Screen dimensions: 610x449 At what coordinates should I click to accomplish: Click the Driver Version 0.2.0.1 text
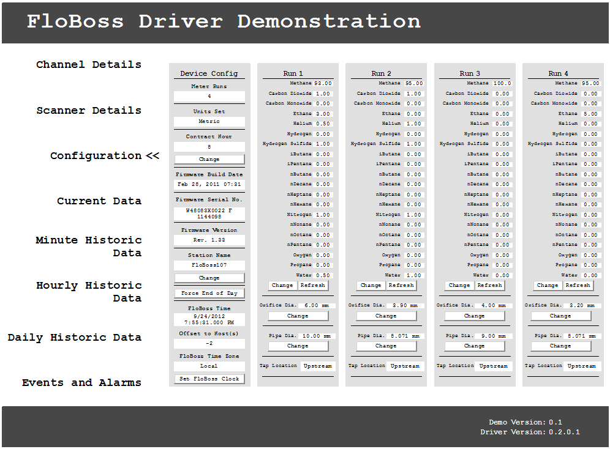pyautogui.click(x=530, y=432)
